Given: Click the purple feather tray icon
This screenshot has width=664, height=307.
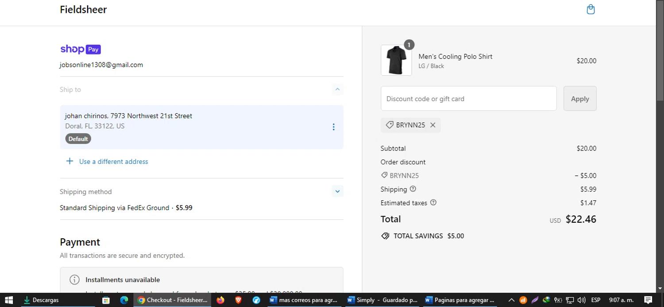Looking at the screenshot, I should [535, 300].
